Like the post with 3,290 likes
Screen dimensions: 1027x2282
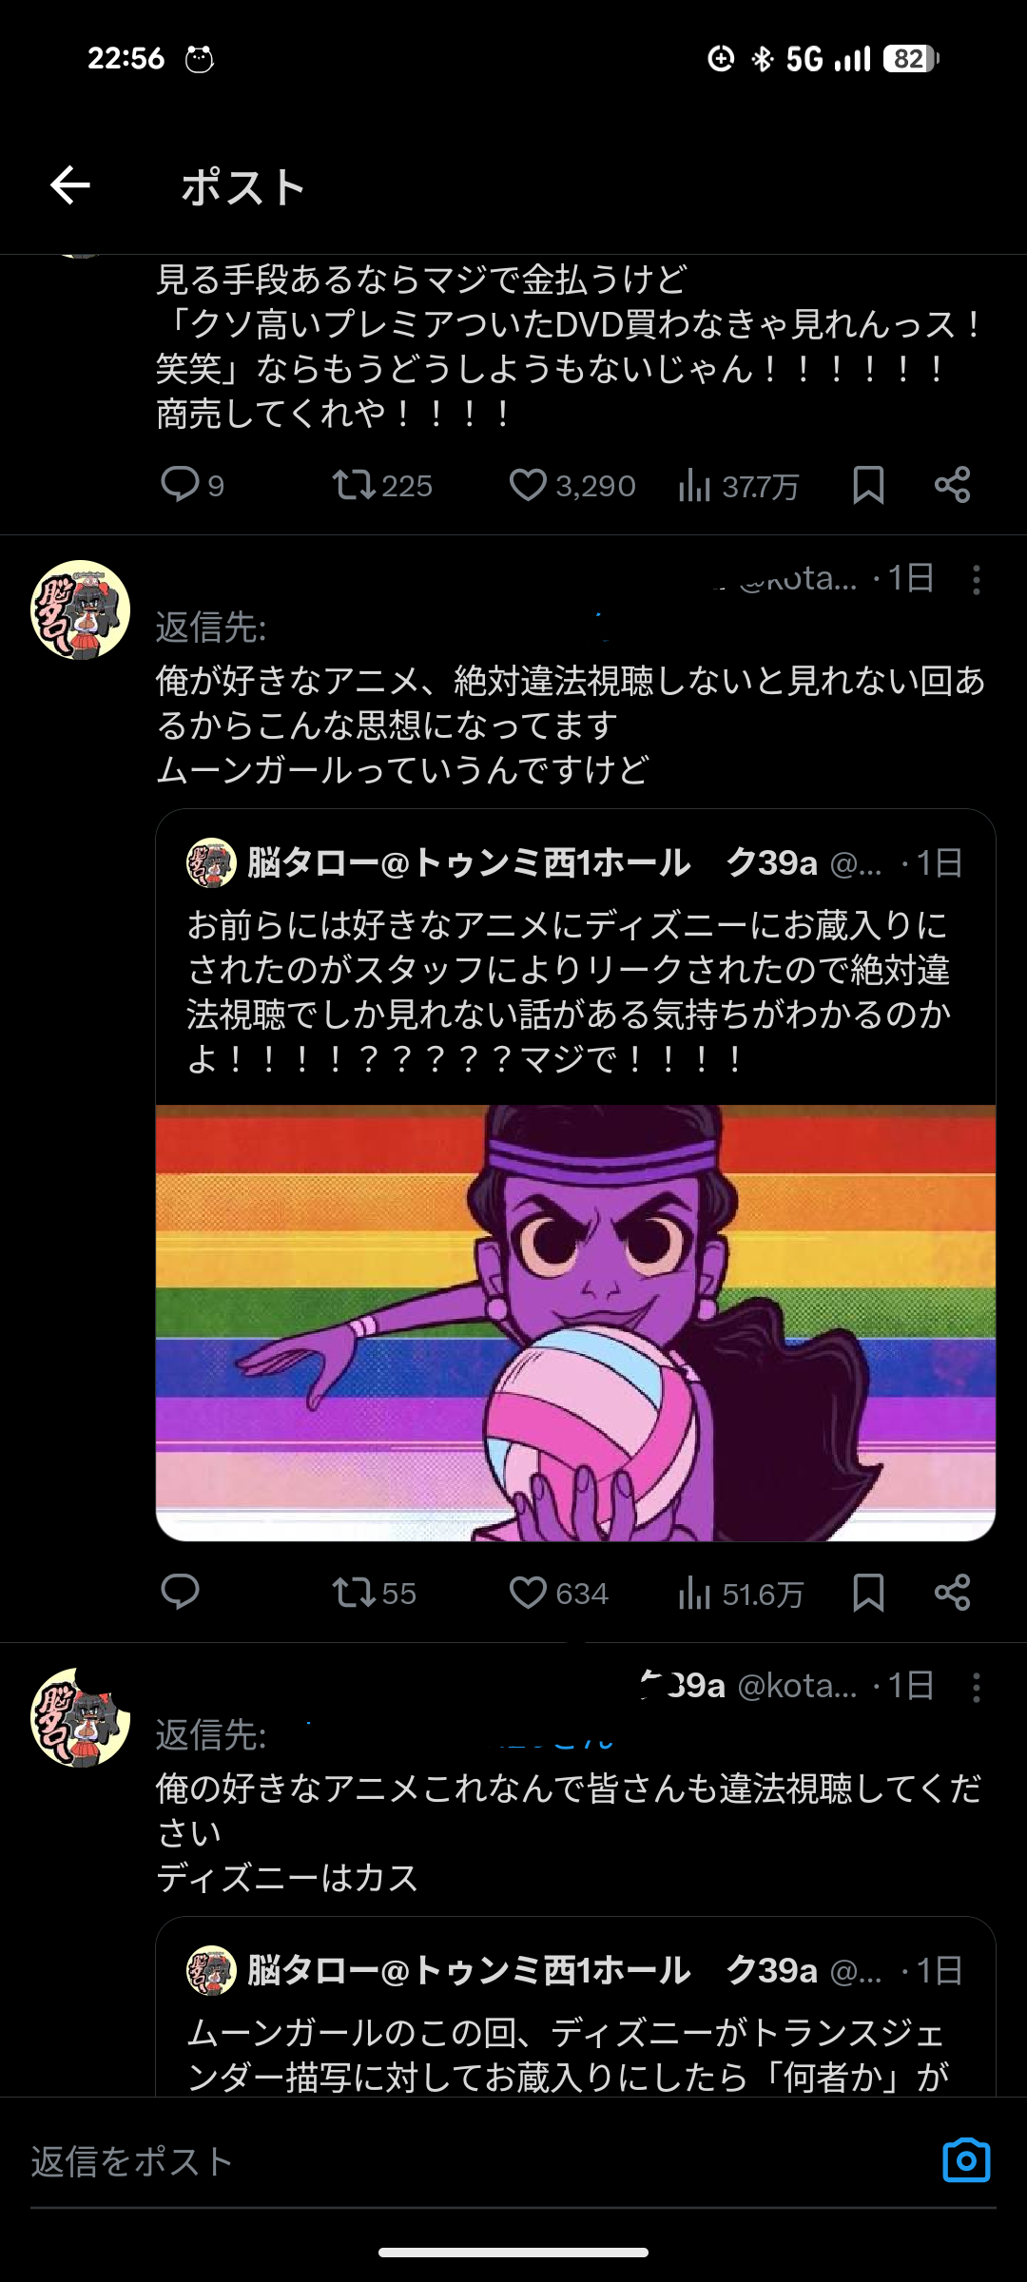pos(528,486)
